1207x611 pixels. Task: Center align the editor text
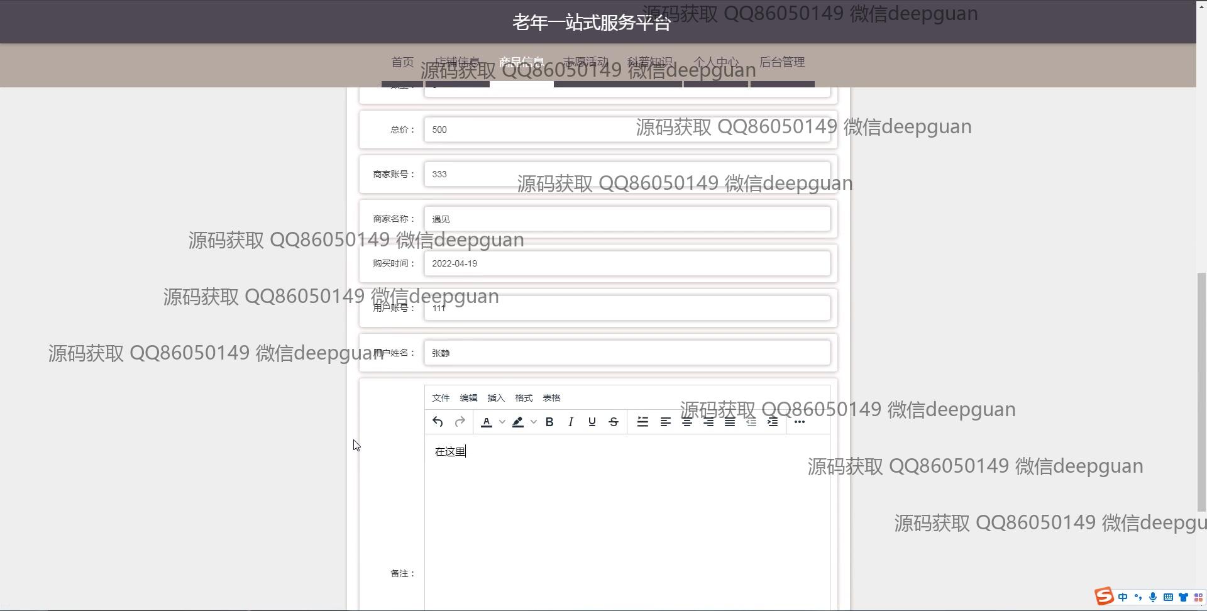[x=687, y=422]
